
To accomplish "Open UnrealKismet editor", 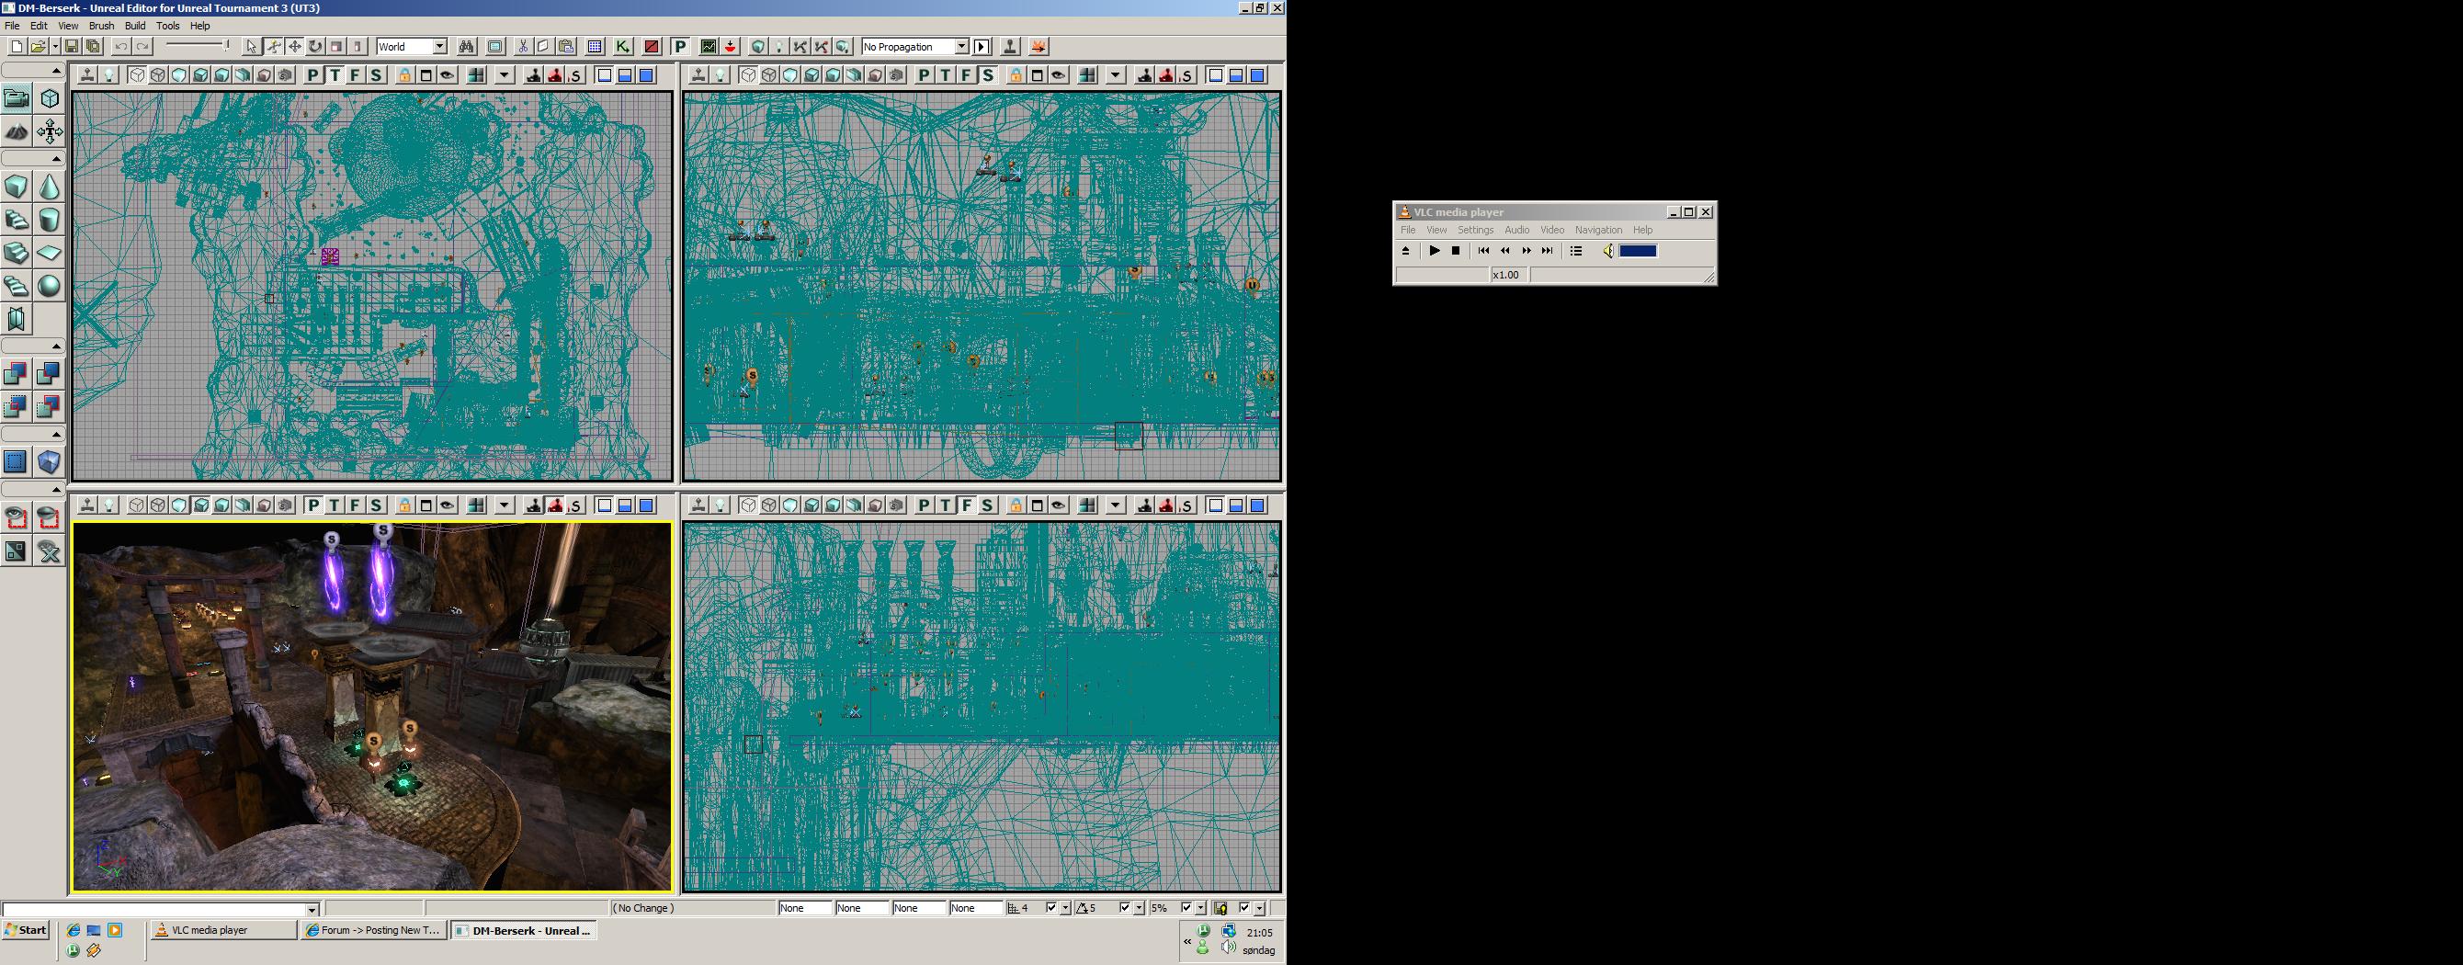I will pos(622,46).
